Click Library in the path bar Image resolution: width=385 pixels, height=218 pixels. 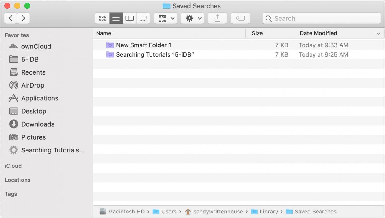pyautogui.click(x=269, y=212)
